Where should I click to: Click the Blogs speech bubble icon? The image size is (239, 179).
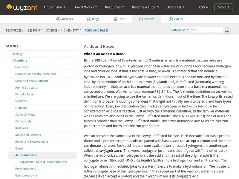coord(89,19)
